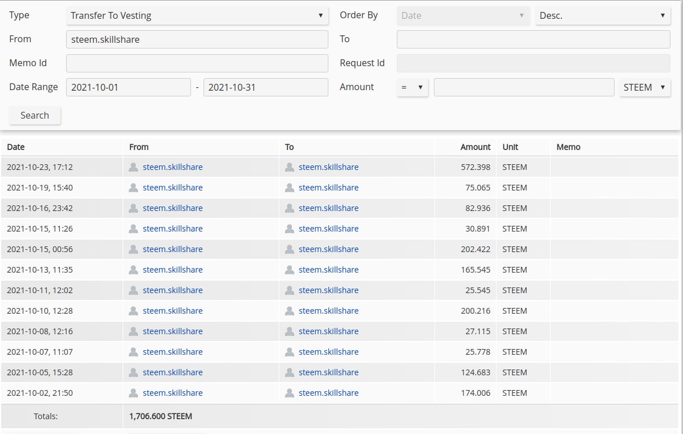
Task: Click From user icon in 2021-10-02 row
Action: pos(133,393)
